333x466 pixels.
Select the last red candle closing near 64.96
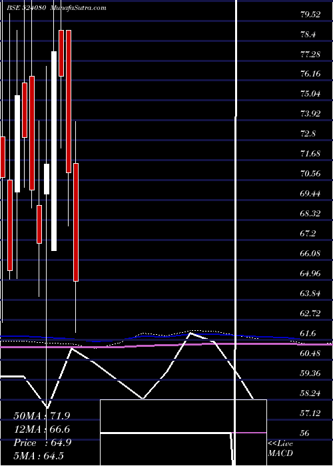point(76,222)
